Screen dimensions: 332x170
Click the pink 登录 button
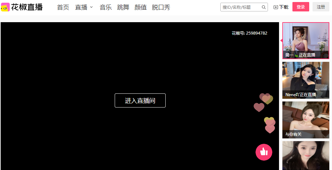301,7
